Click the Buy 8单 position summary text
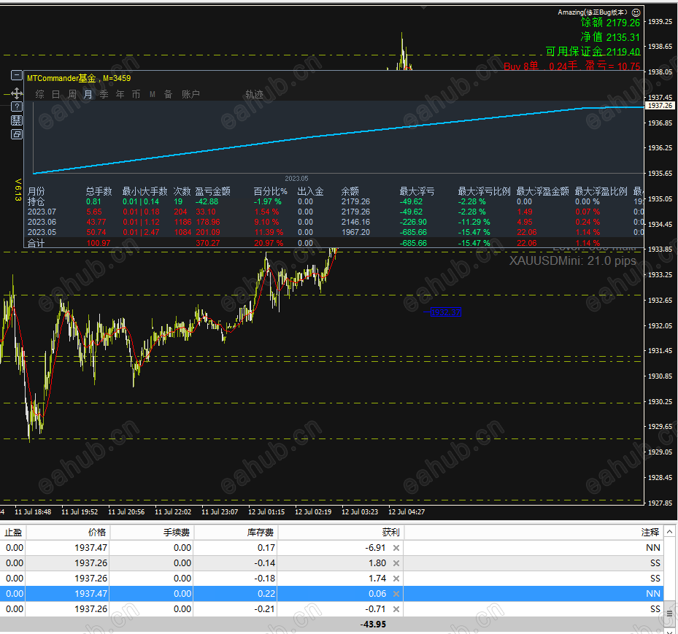678x634 pixels. tap(572, 66)
